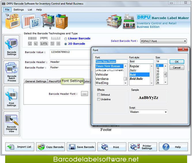Viewport: 192px width, 163px height.
Task: Switch to the General Settings tab
Action: (36, 81)
